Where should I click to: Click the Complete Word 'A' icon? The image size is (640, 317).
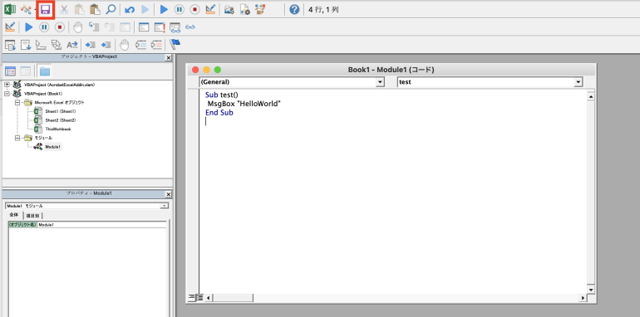[x=71, y=45]
